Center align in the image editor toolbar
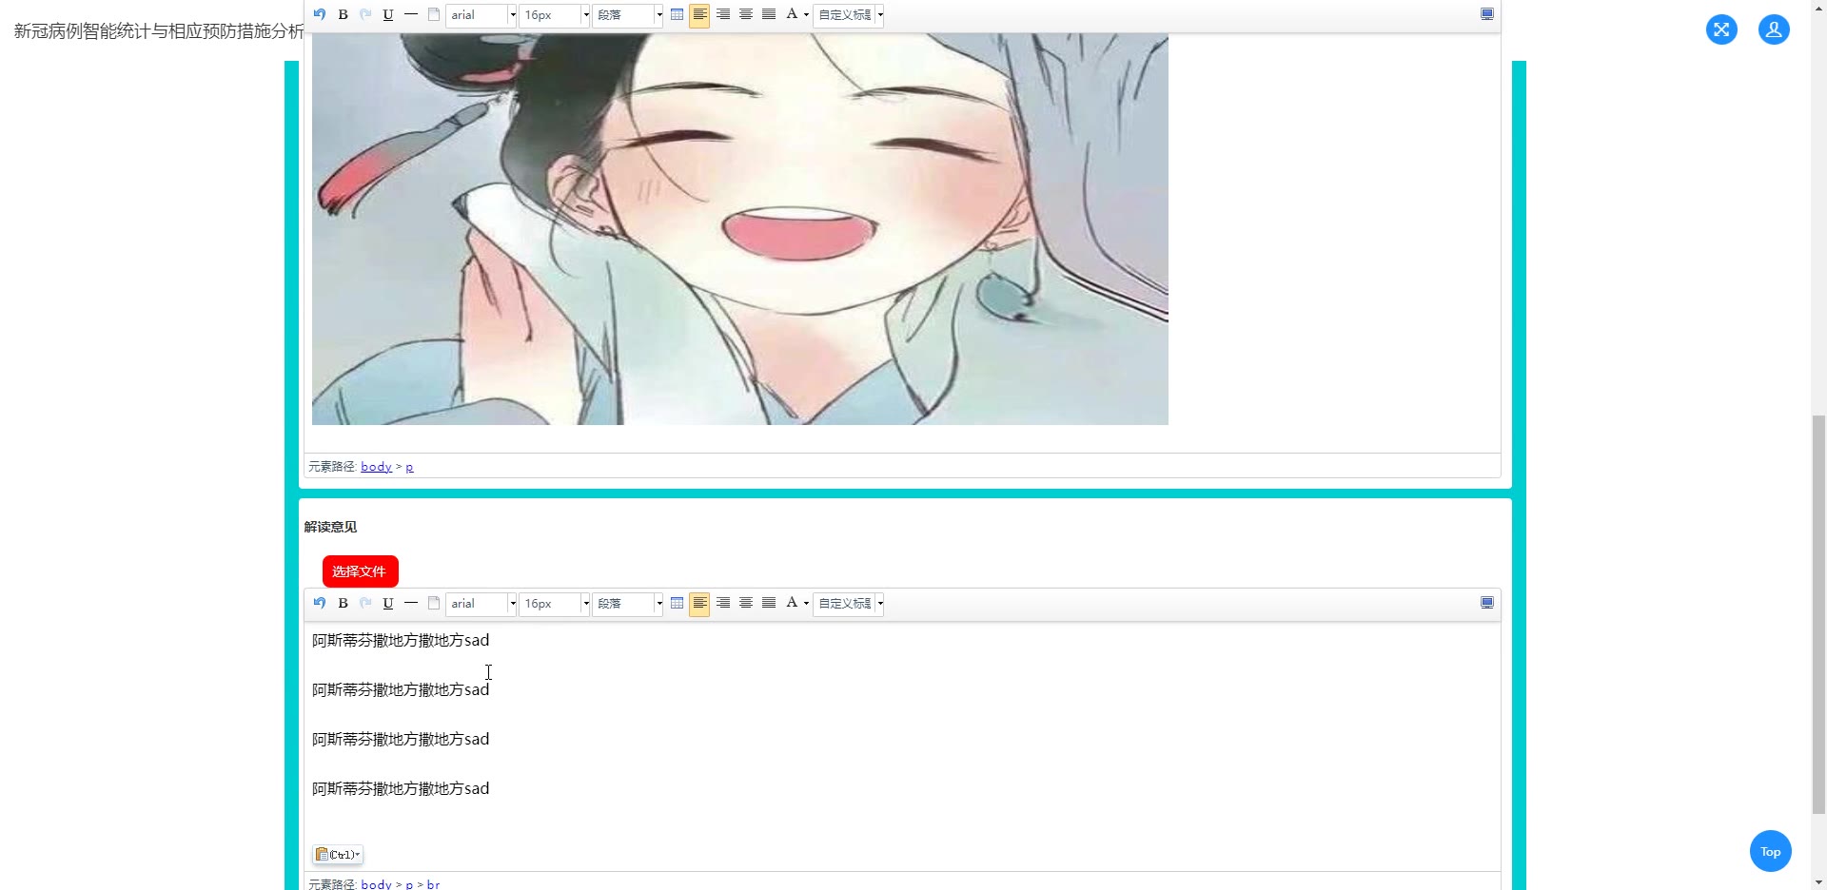The image size is (1827, 890). click(x=746, y=14)
